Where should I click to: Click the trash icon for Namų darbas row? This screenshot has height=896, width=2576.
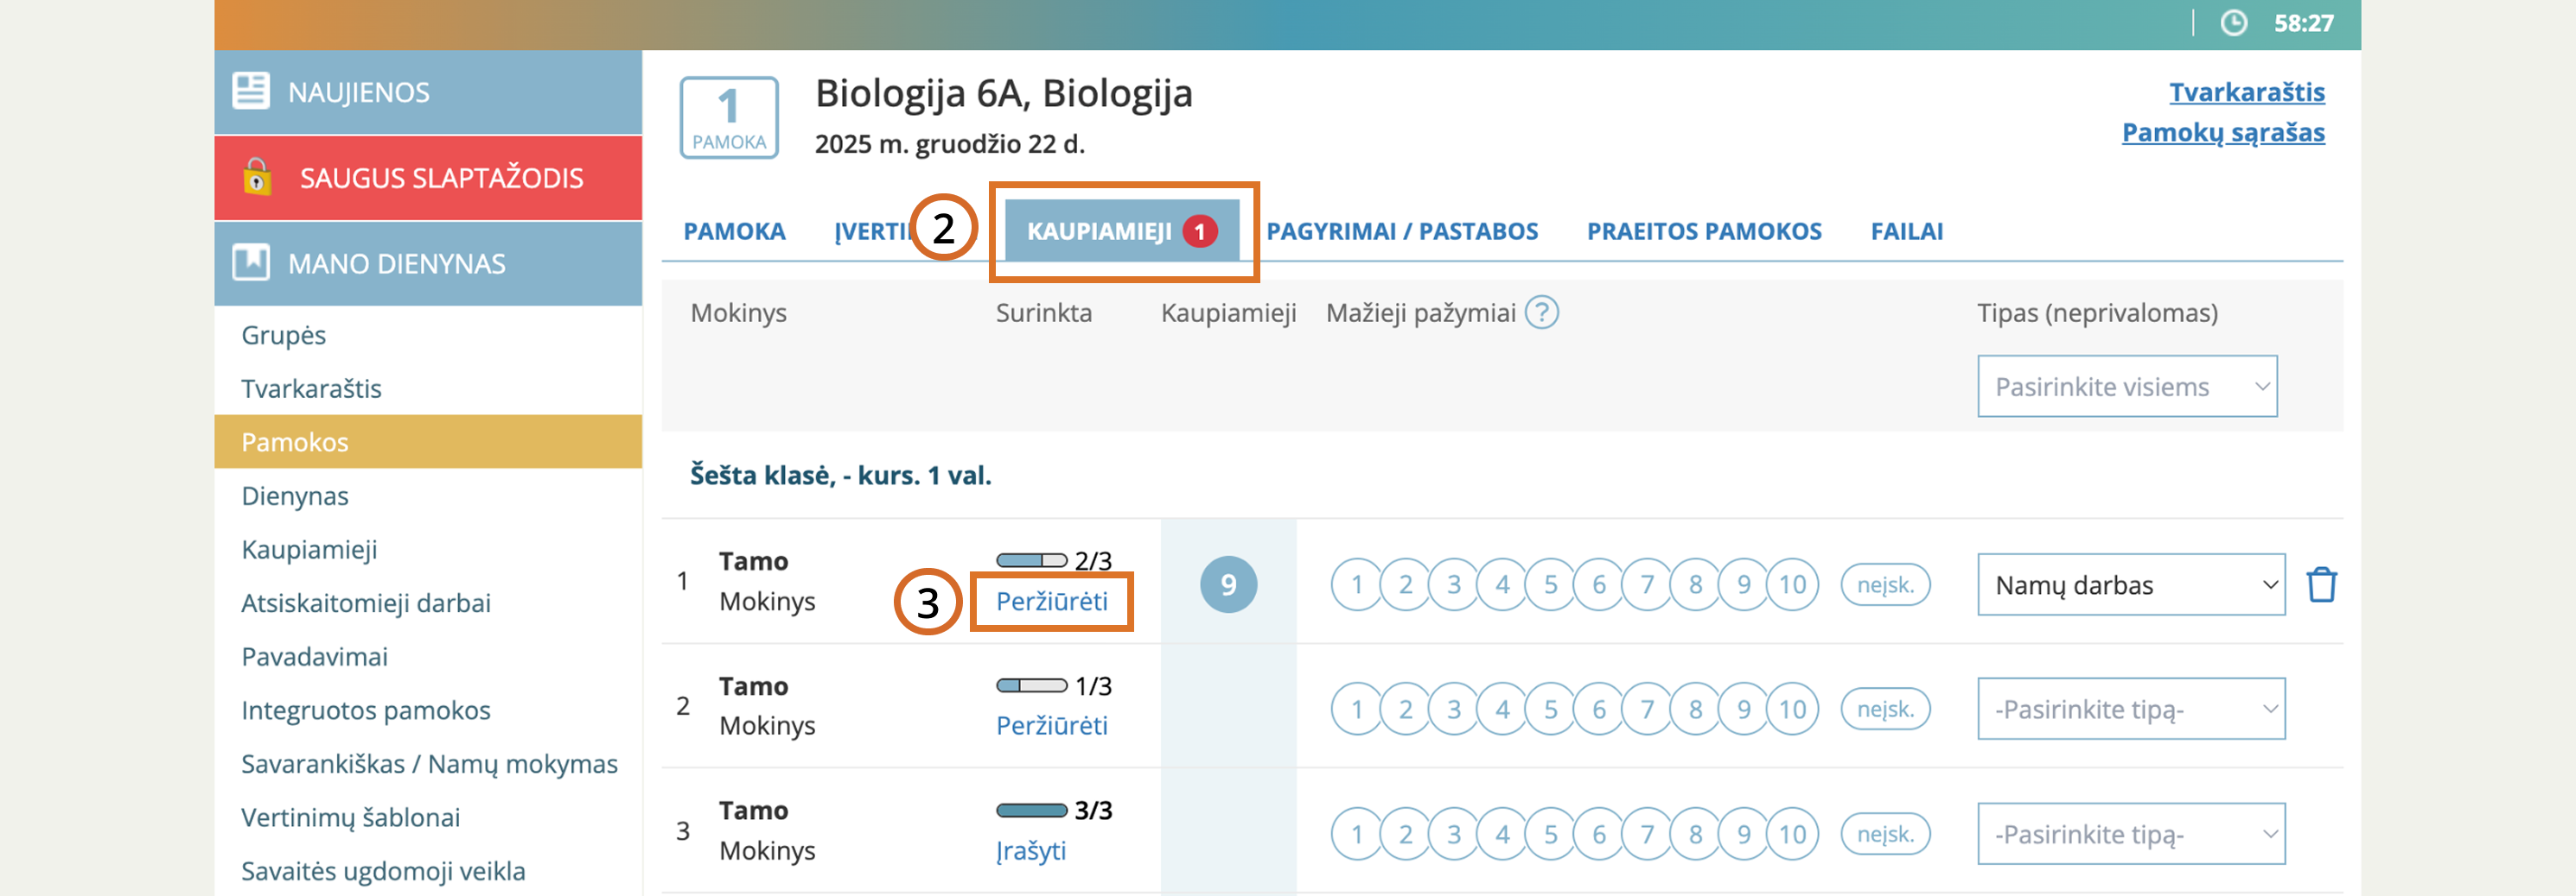click(2320, 584)
